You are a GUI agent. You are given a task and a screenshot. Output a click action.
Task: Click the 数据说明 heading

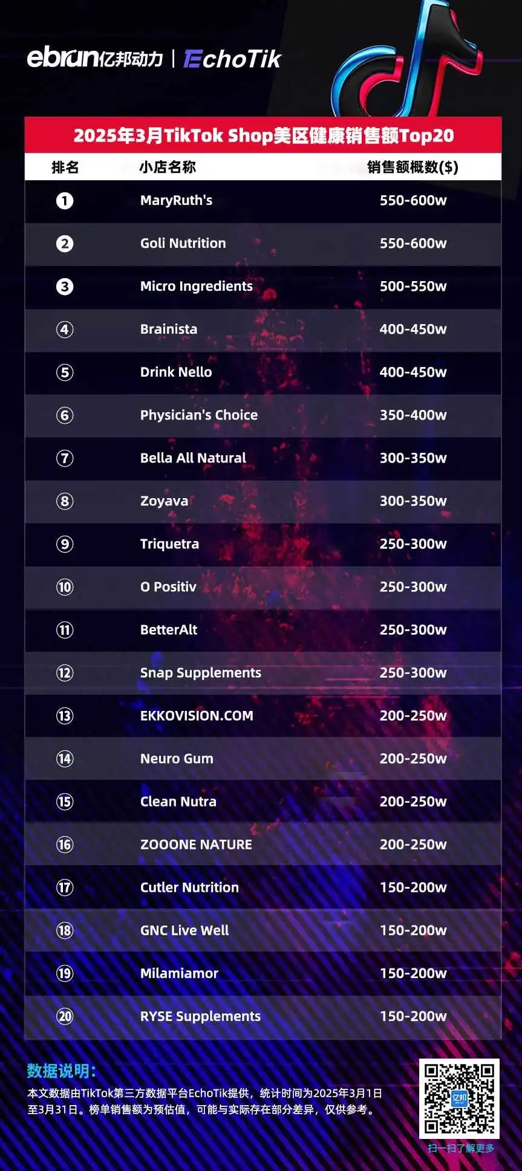[x=62, y=1071]
